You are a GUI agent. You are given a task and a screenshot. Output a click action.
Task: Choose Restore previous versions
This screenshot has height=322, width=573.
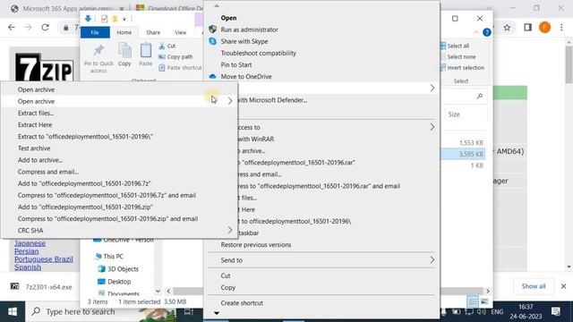click(x=321, y=244)
